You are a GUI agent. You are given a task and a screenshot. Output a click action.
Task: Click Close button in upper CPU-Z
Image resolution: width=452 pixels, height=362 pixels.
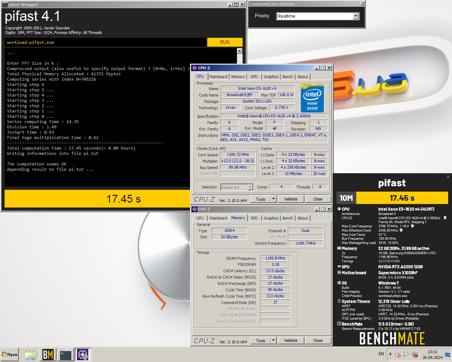click(318, 199)
